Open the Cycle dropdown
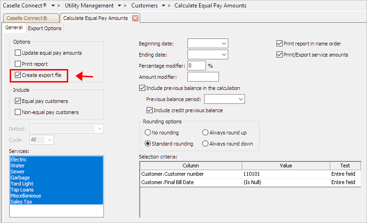367x223 pixels. coord(50,140)
